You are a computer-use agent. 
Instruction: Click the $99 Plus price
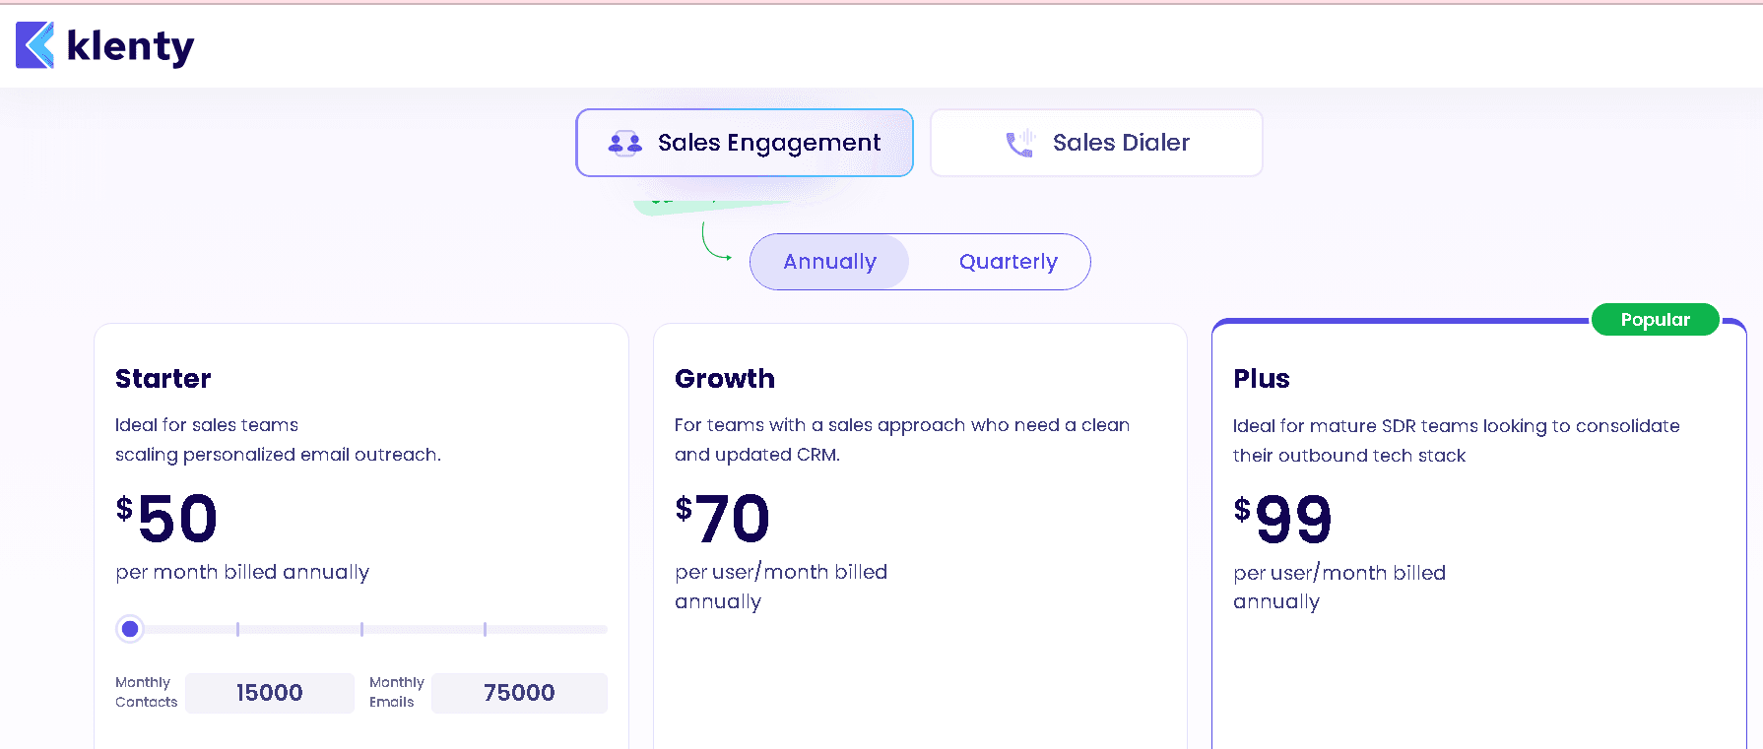[x=1282, y=520]
